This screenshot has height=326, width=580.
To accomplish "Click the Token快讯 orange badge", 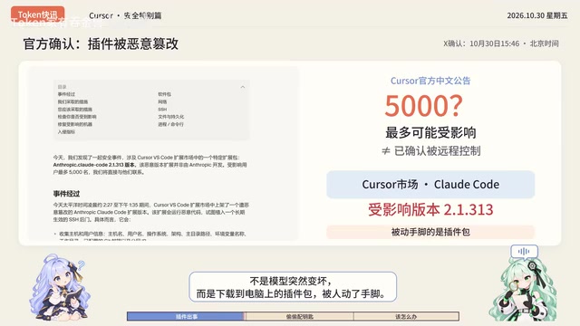I will click(x=37, y=14).
